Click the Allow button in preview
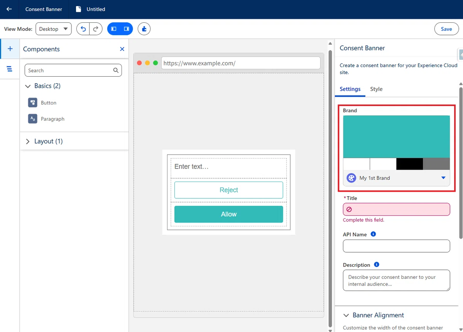Image resolution: width=463 pixels, height=332 pixels. pyautogui.click(x=229, y=214)
